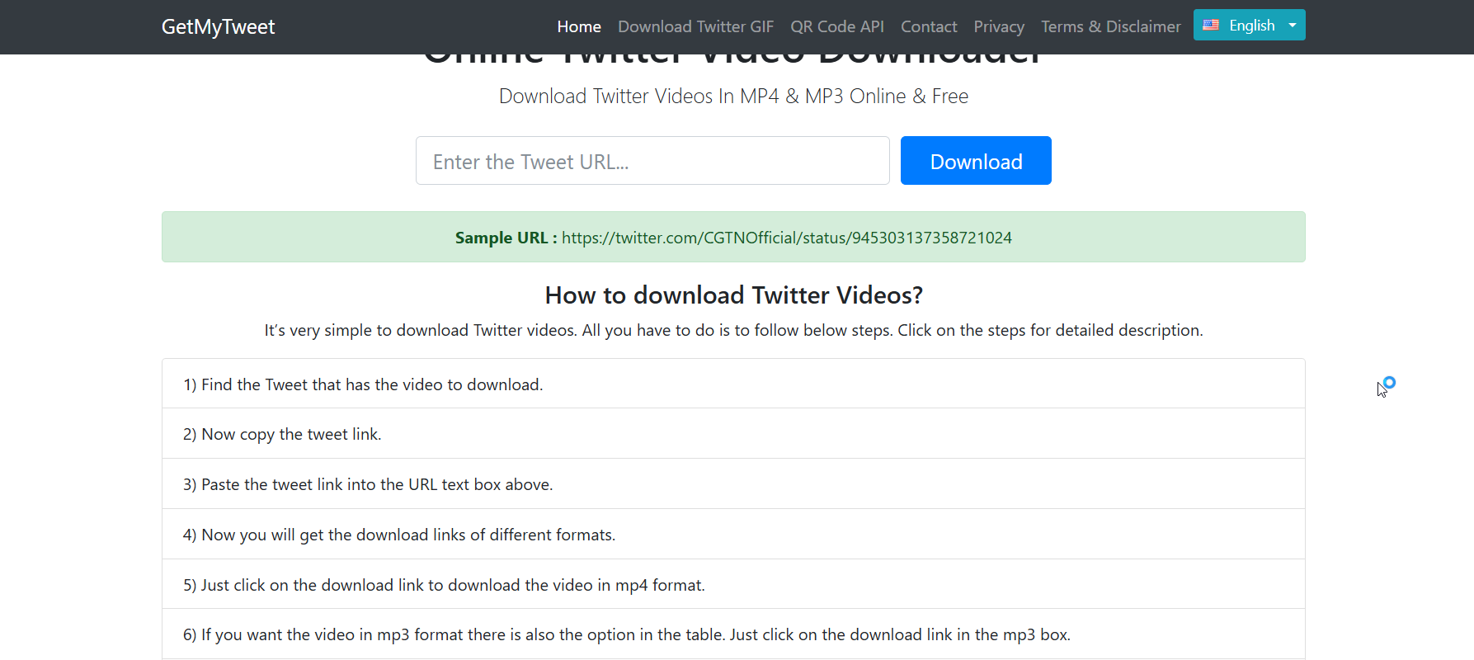Go to the Home nav item

pos(579,27)
